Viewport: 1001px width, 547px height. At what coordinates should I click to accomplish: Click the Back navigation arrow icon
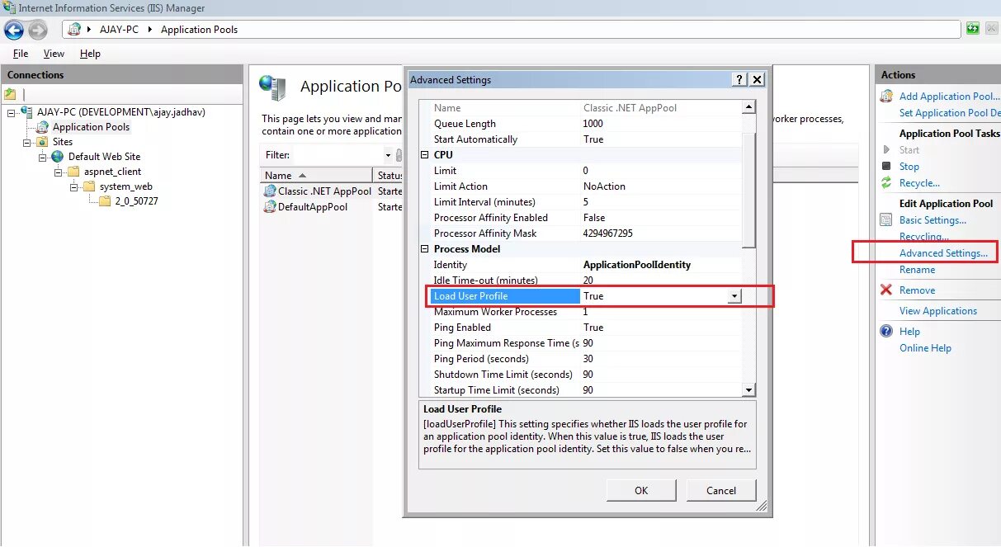[x=13, y=31]
